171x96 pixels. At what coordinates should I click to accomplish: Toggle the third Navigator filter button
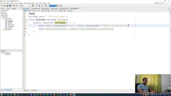11,90
